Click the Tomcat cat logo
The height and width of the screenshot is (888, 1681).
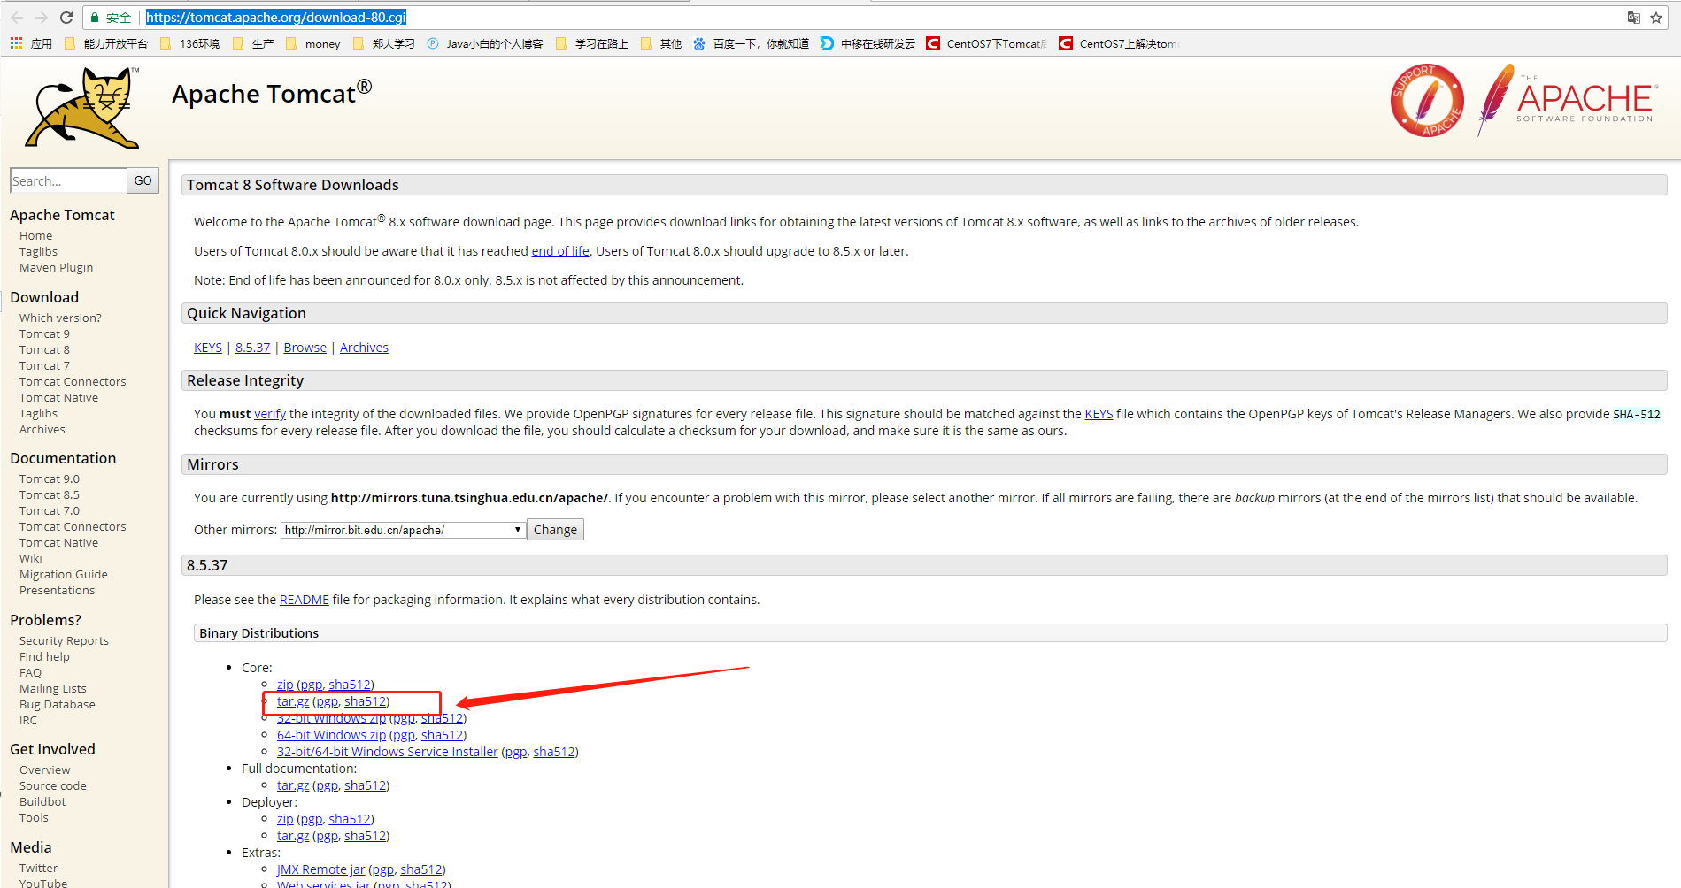coord(81,107)
